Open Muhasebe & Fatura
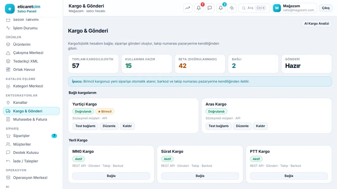The image size is (337, 189). (31, 119)
